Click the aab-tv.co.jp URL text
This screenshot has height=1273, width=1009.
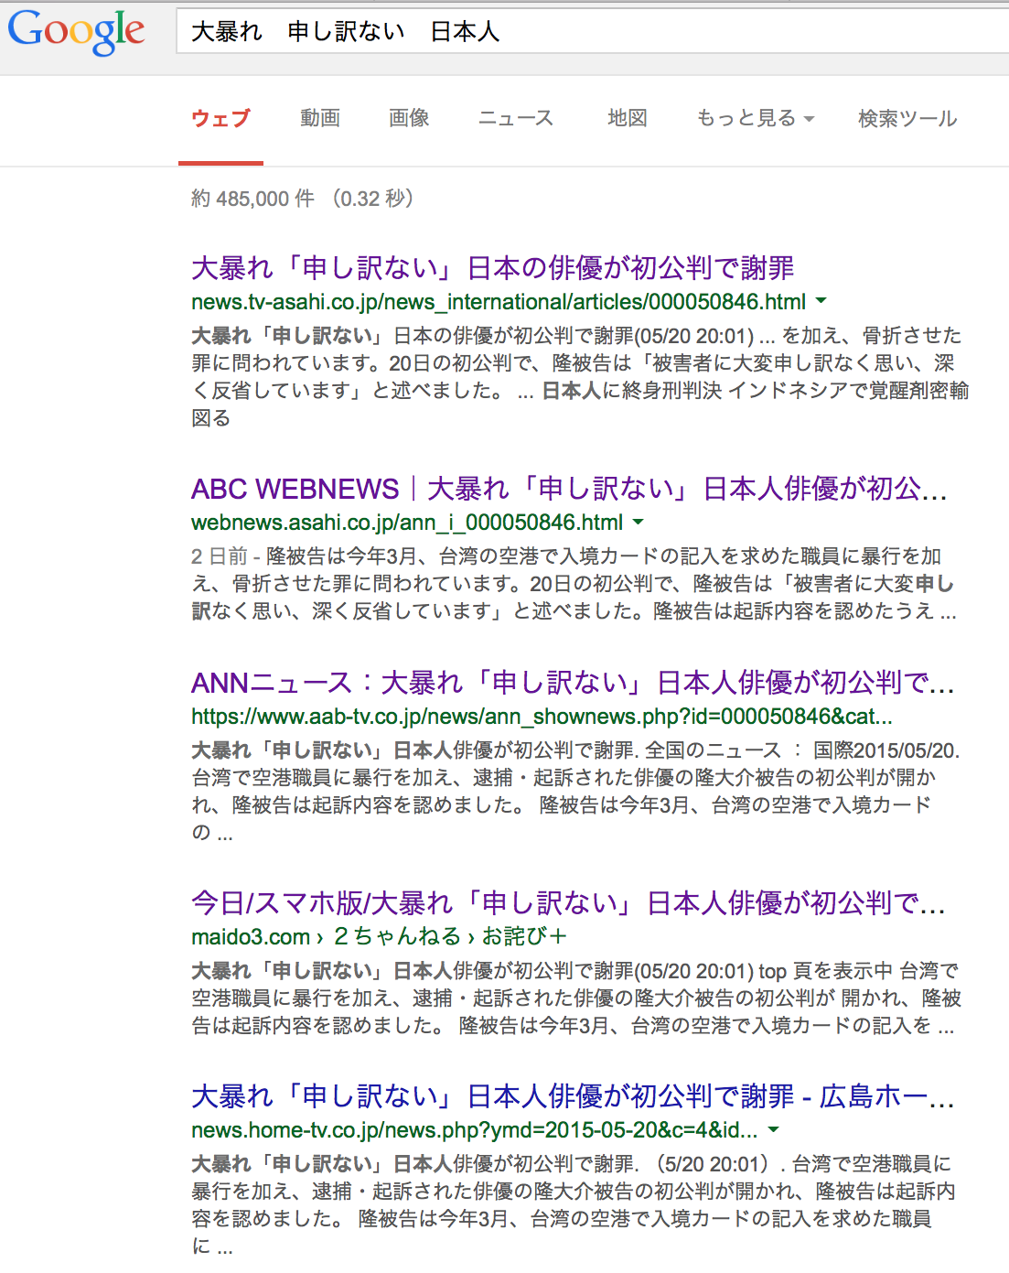(x=542, y=716)
